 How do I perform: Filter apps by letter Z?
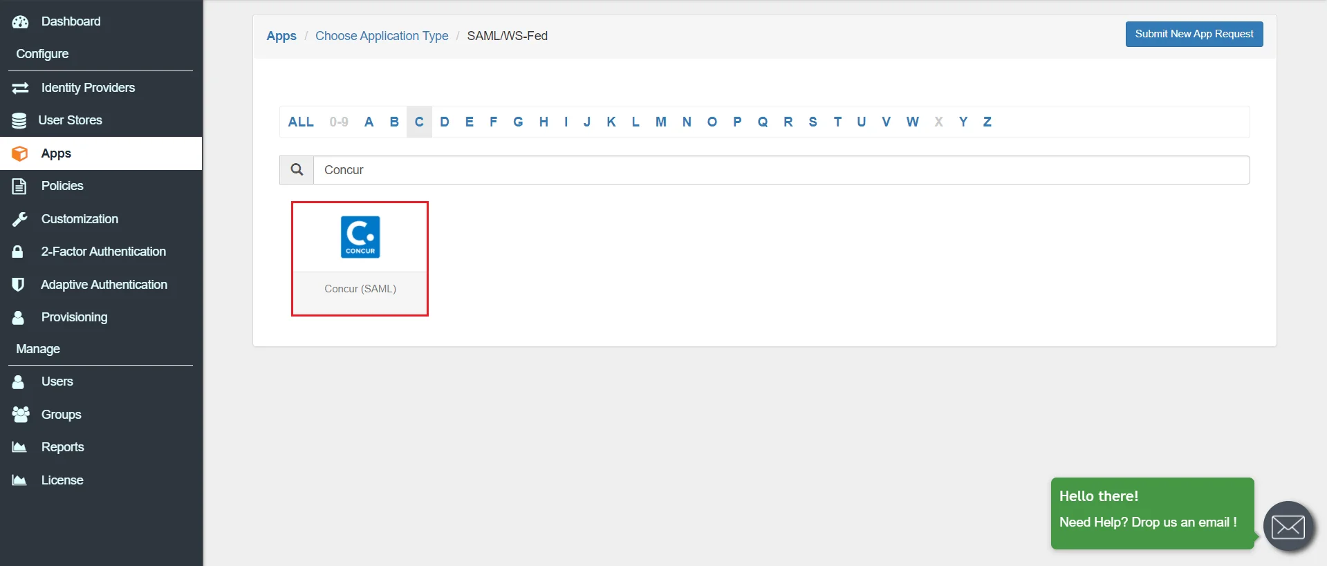pos(987,122)
